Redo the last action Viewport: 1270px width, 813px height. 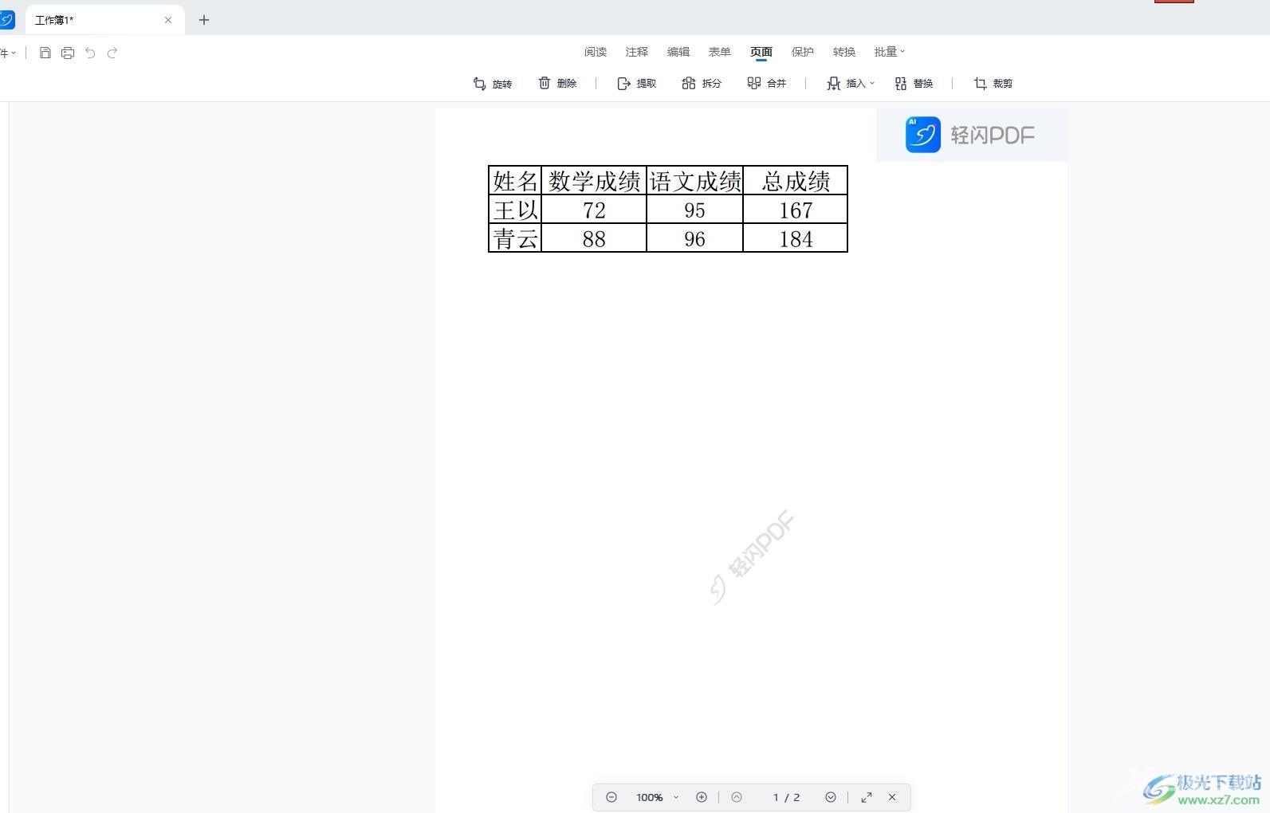(x=112, y=53)
